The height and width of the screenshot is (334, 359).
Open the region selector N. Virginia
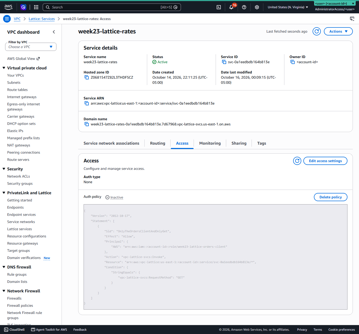coord(288,7)
